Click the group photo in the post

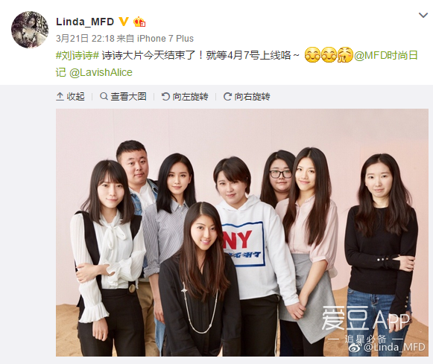click(242, 232)
